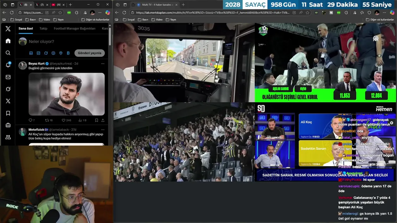397x223 pixels.
Task: Add media image icon in tweet composer
Action: click(31, 53)
